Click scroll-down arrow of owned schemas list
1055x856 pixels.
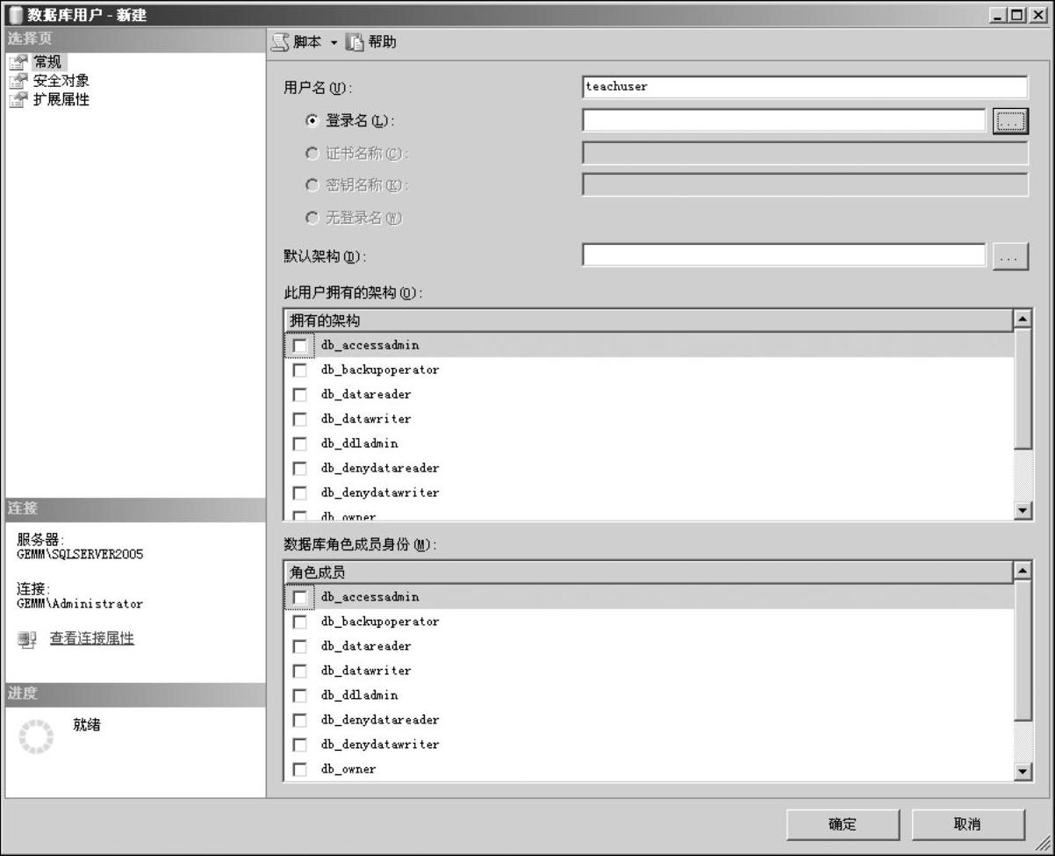pos(1023,510)
